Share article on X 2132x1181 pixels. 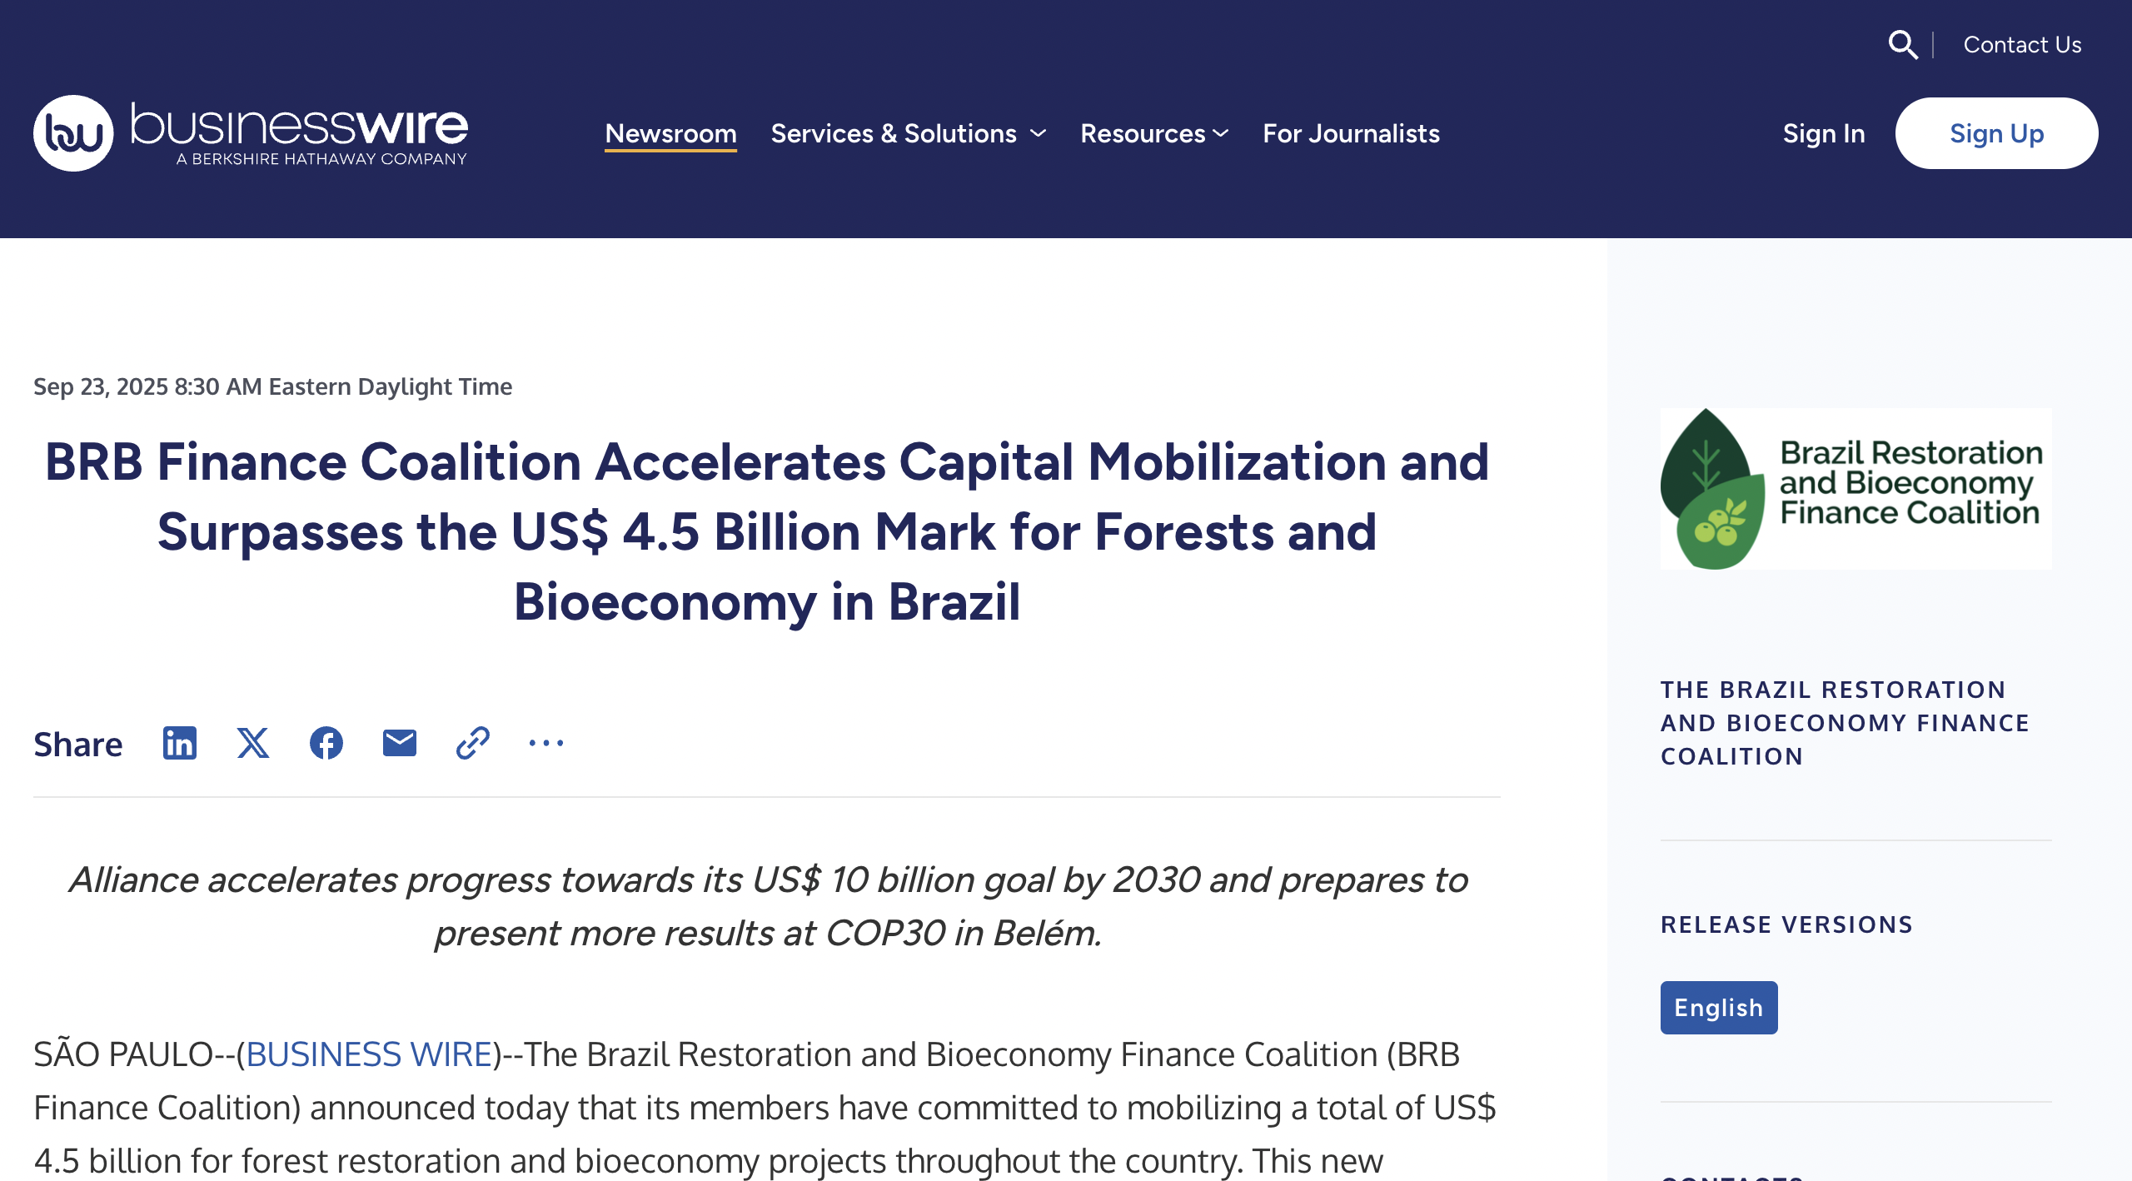(252, 743)
